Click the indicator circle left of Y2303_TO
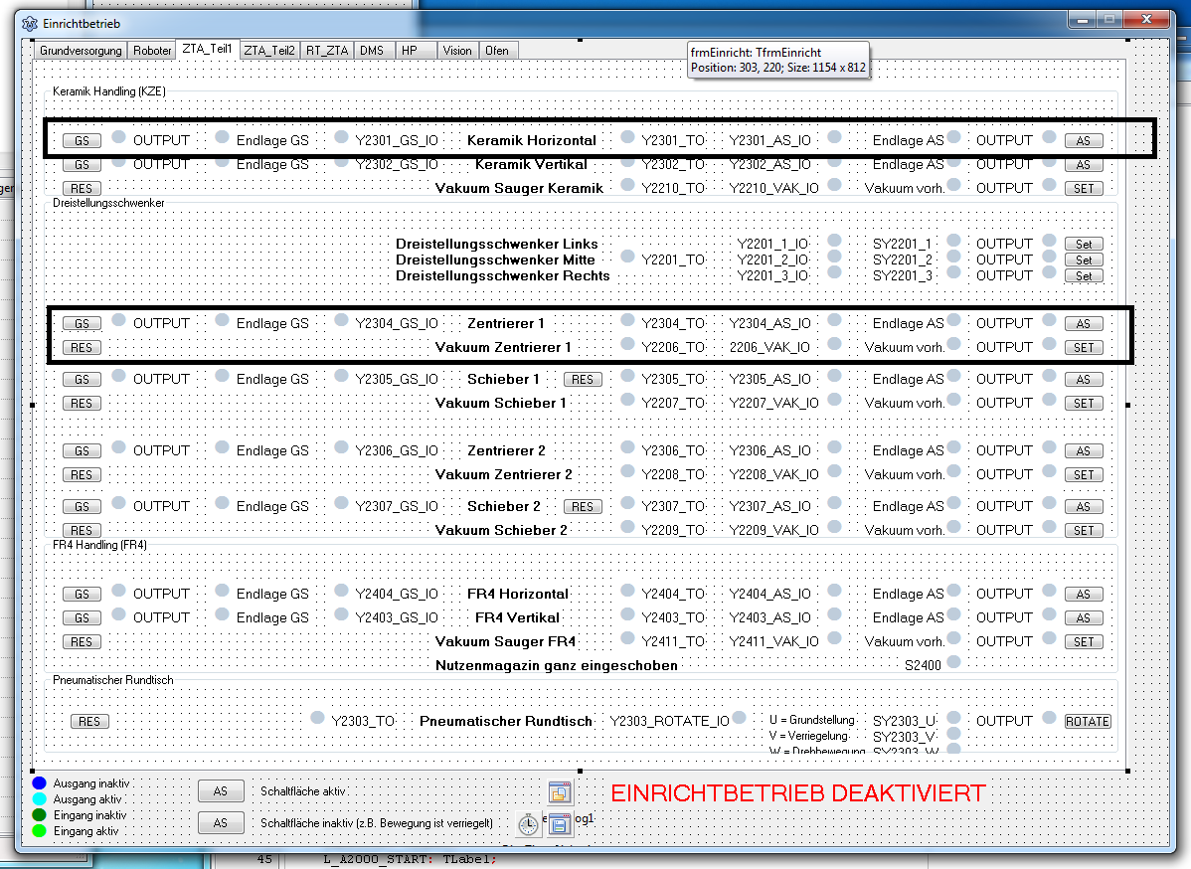The height and width of the screenshot is (869, 1191). (x=317, y=718)
